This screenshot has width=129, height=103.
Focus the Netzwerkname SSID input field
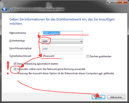pyautogui.click(x=62, y=33)
